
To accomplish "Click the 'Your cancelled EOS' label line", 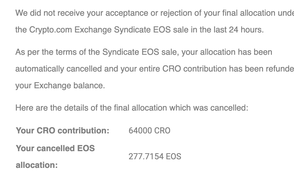I will pyautogui.click(x=55, y=148).
